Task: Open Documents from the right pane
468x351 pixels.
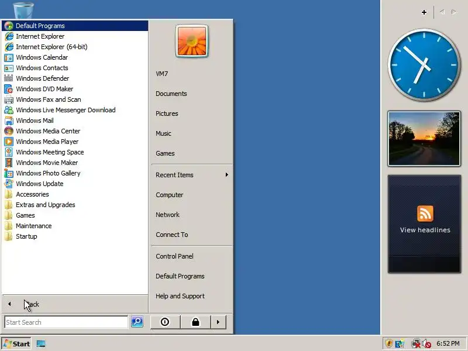Action: coord(191,94)
